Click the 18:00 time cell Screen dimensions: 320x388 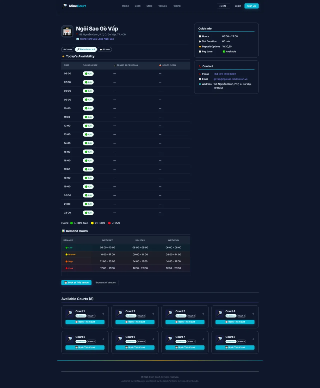67,178
